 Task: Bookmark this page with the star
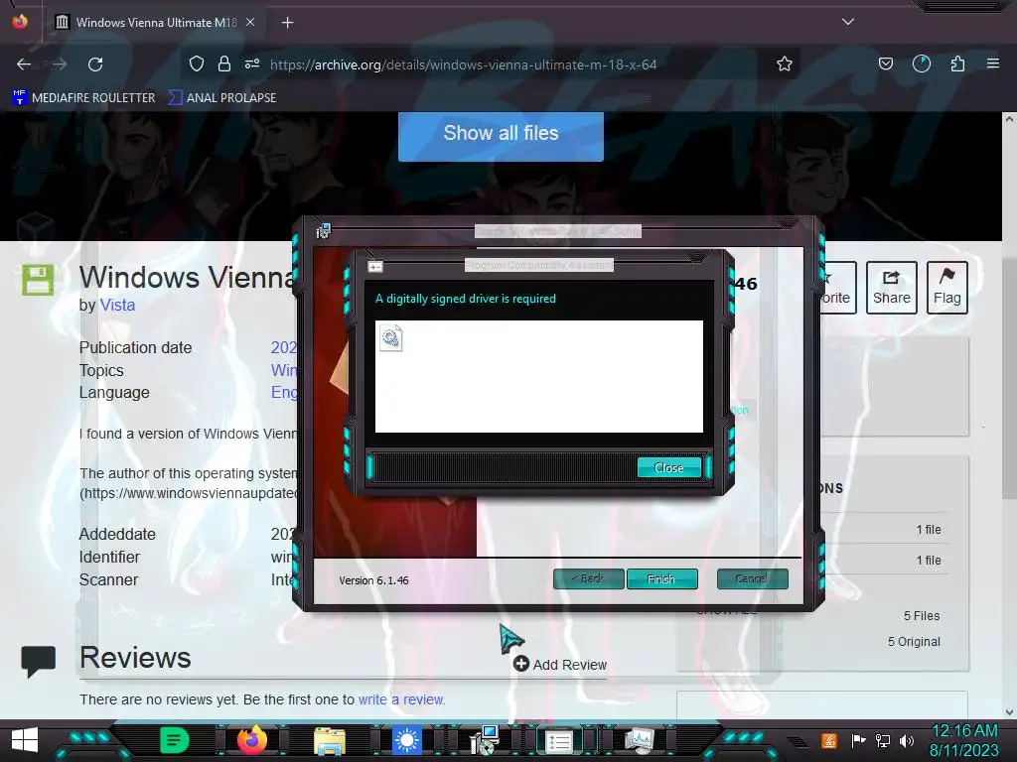pyautogui.click(x=785, y=64)
